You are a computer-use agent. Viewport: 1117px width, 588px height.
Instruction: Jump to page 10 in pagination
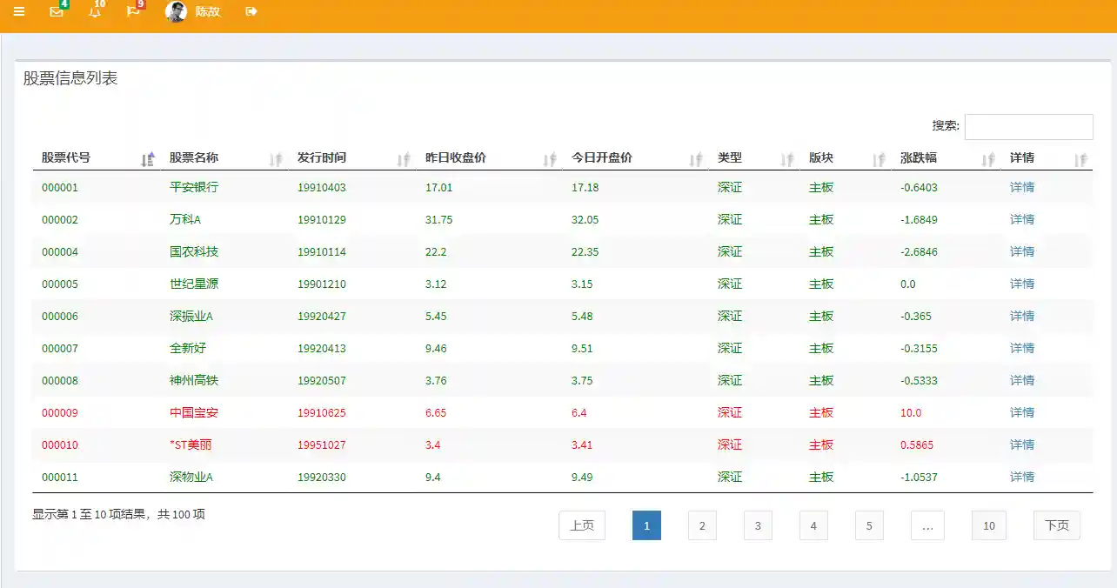click(x=988, y=525)
